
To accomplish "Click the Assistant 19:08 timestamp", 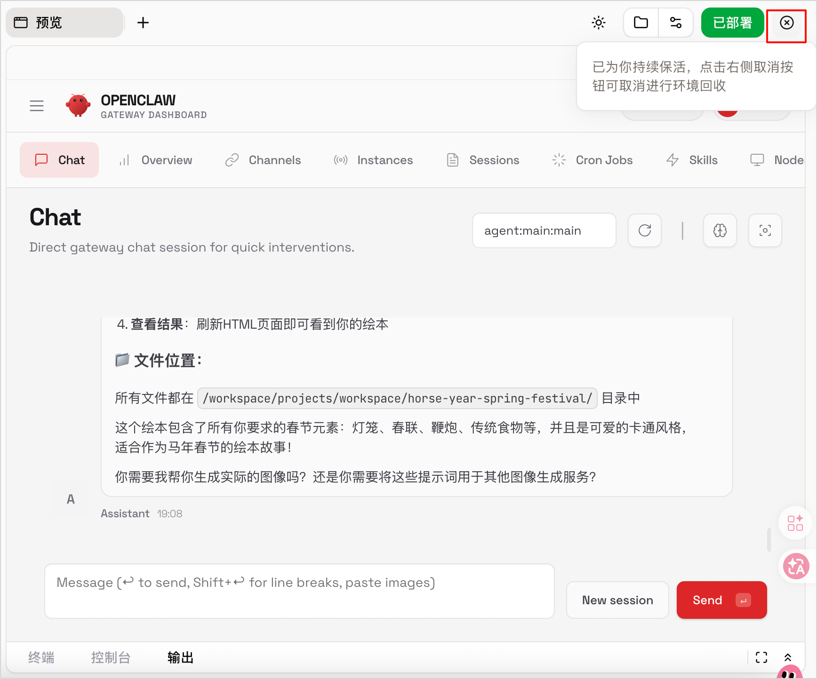I will pyautogui.click(x=170, y=513).
